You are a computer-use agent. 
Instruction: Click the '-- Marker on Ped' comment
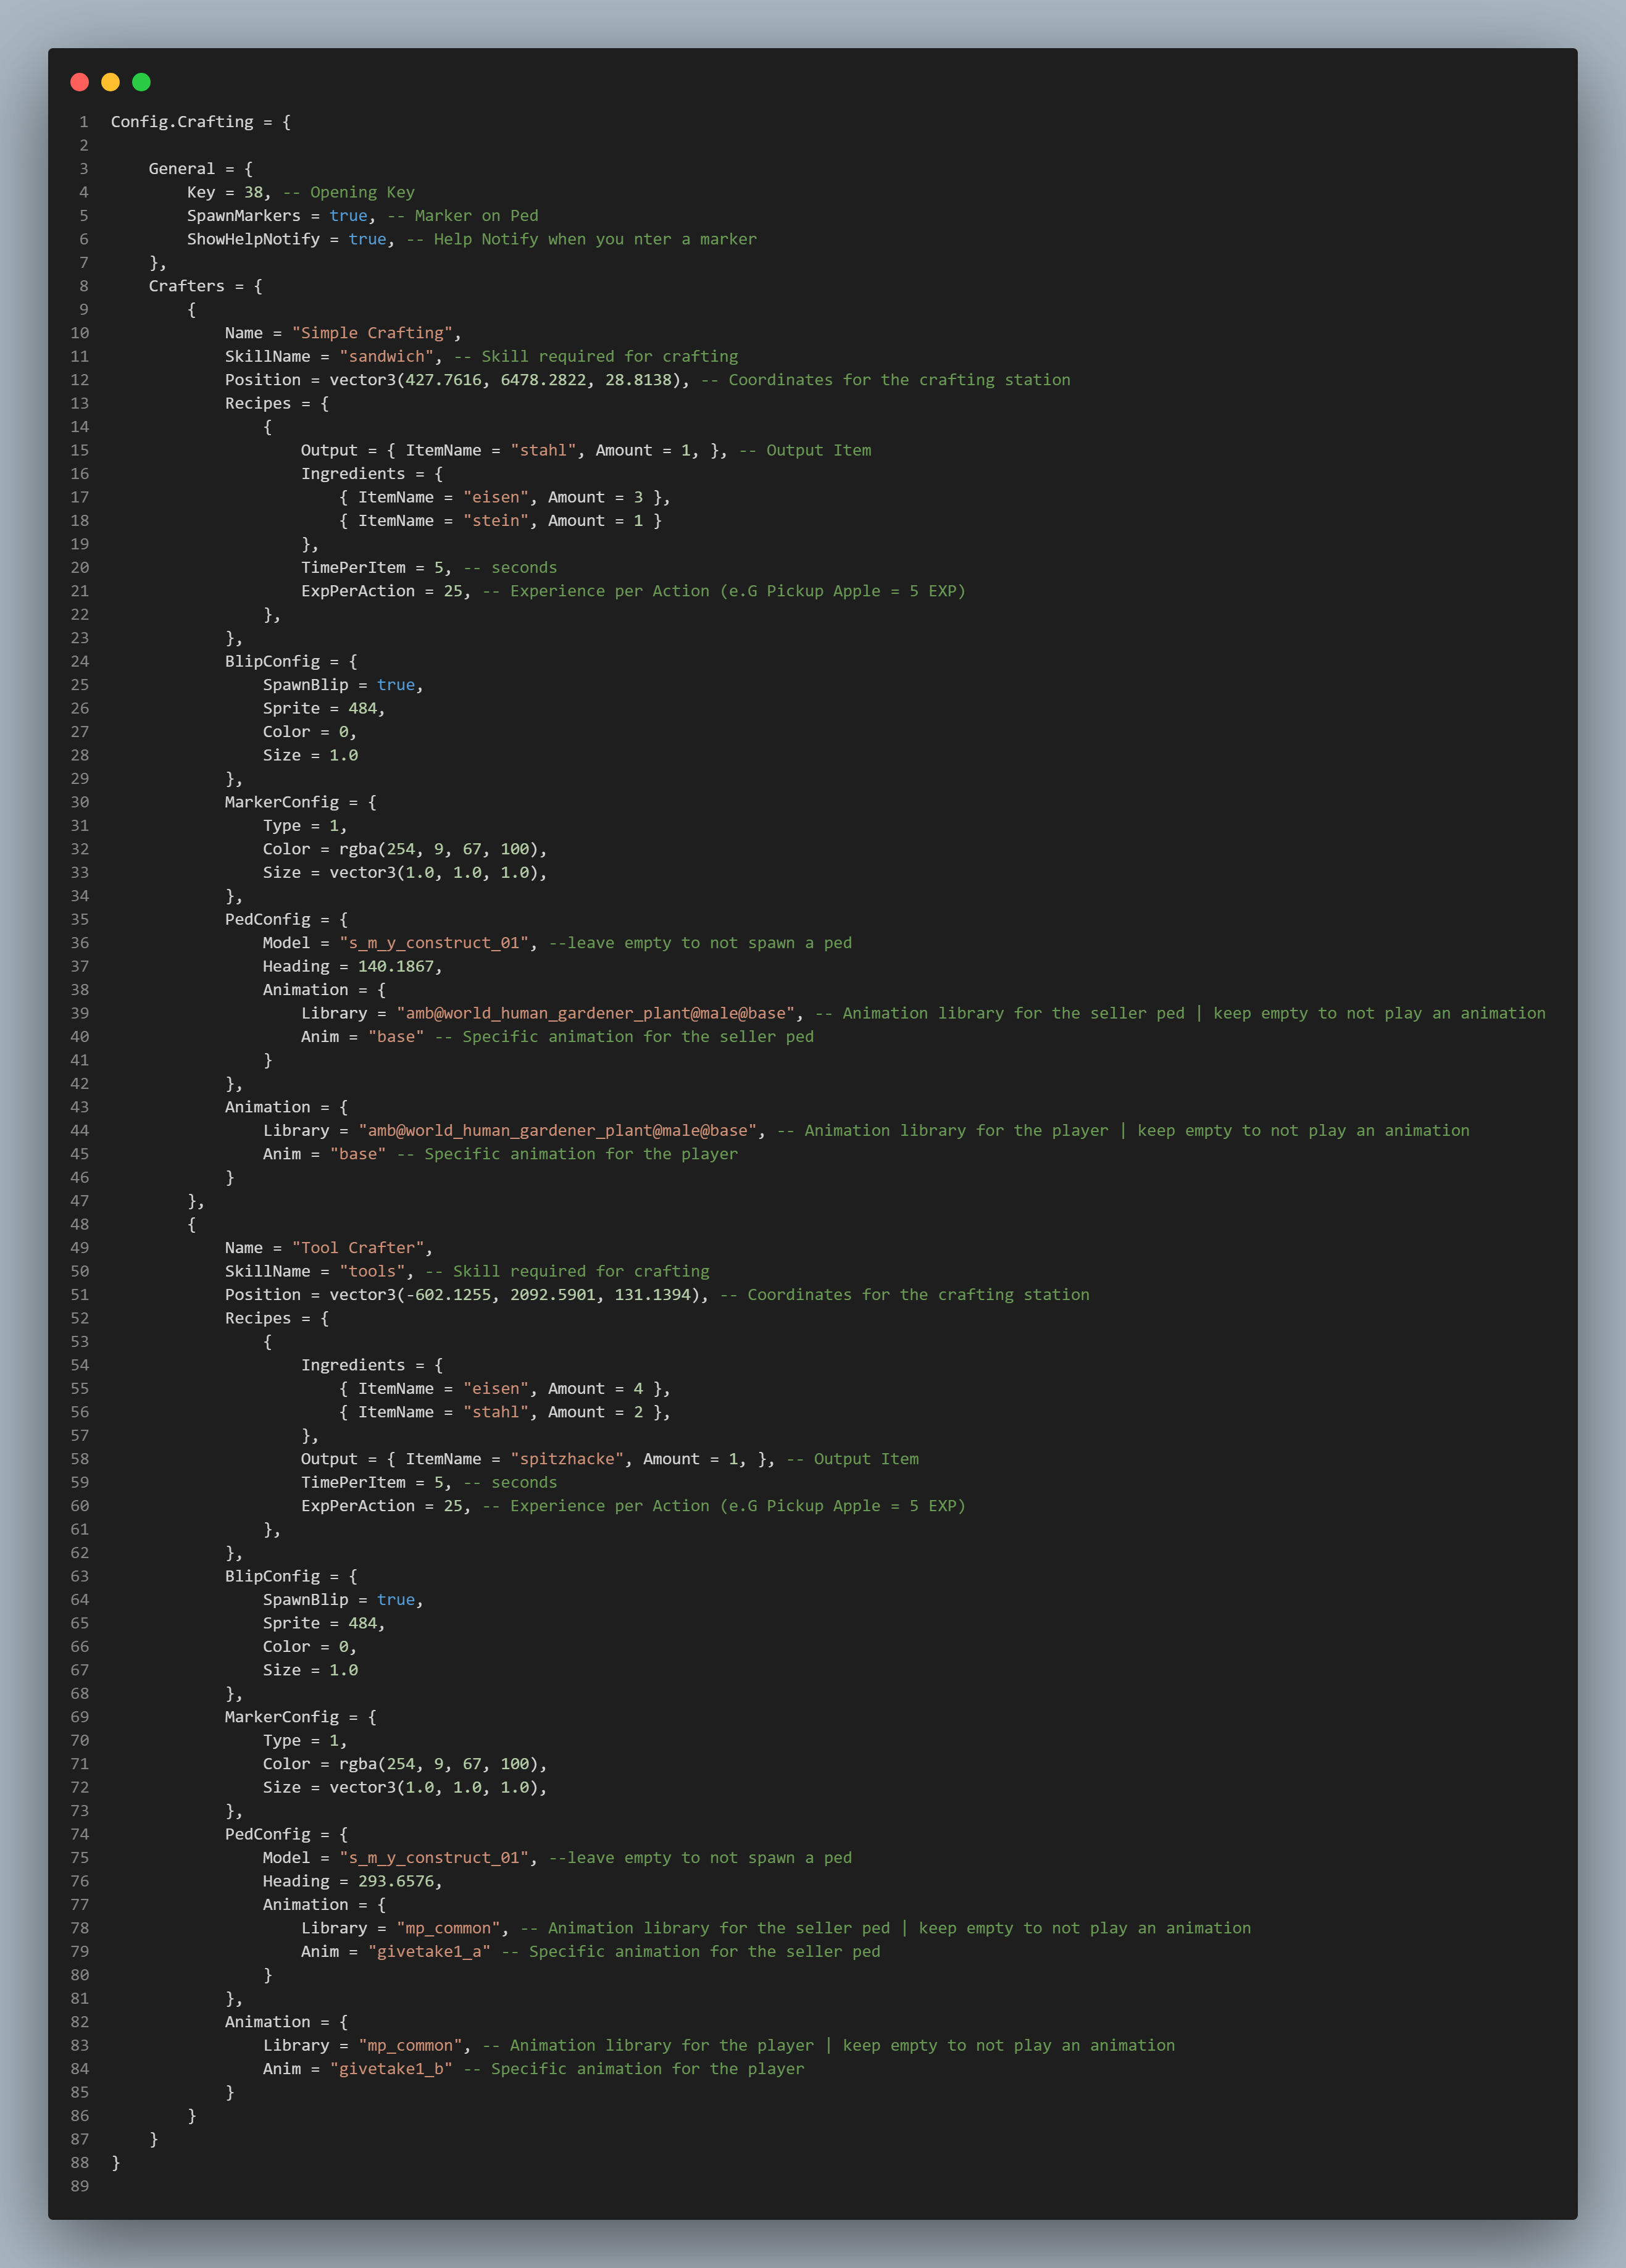pyautogui.click(x=462, y=216)
